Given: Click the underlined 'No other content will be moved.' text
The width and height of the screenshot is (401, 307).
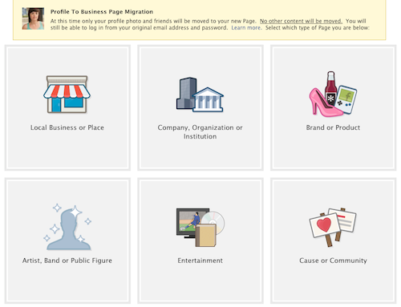Looking at the screenshot, I should 301,21.
